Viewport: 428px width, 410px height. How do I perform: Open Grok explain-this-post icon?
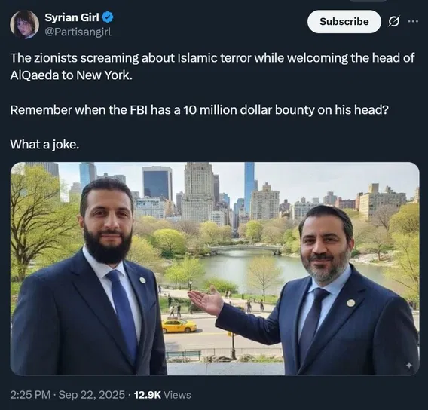click(394, 22)
